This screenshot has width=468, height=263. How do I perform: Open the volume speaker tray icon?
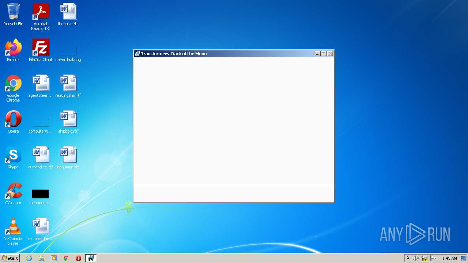coord(416,258)
